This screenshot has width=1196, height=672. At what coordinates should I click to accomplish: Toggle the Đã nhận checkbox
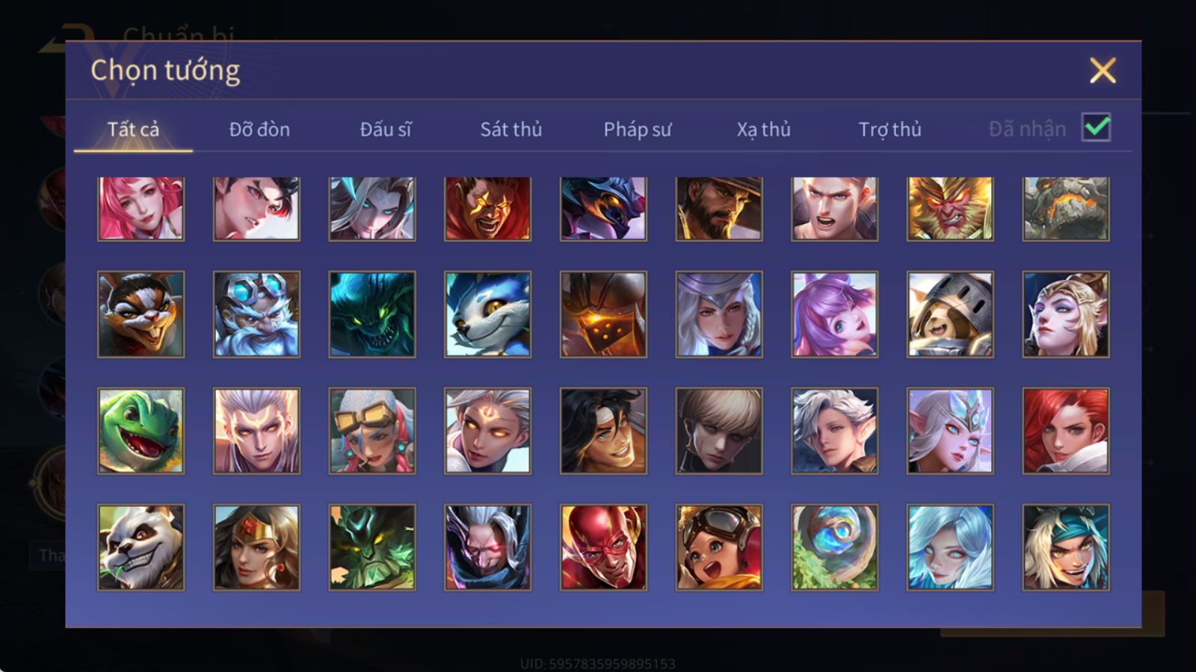pos(1096,128)
